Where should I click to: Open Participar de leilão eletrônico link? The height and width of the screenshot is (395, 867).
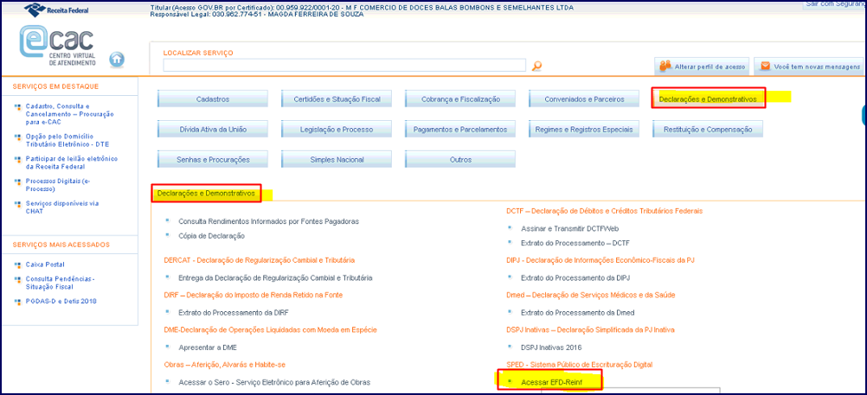point(71,162)
